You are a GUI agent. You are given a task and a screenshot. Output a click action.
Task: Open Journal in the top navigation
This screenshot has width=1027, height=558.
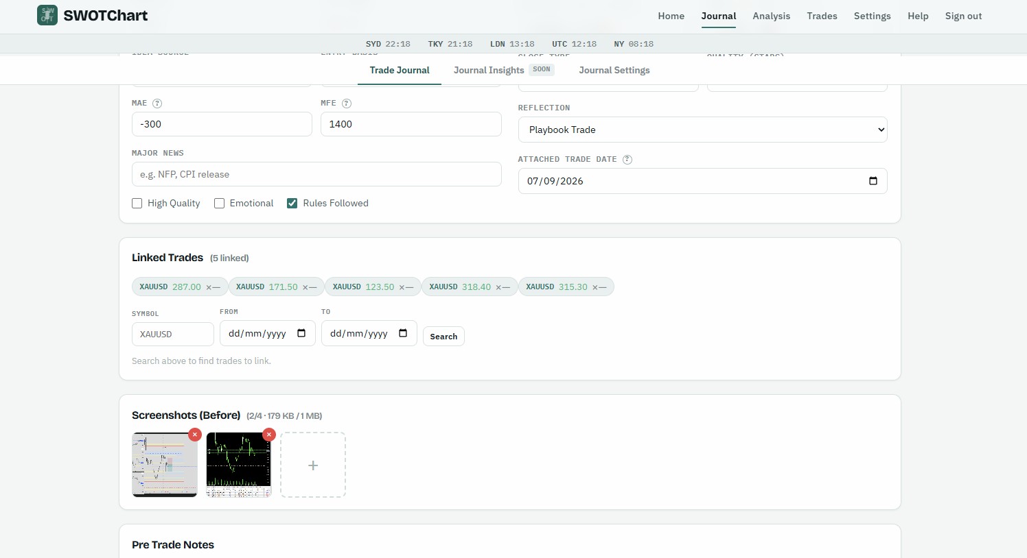click(719, 16)
